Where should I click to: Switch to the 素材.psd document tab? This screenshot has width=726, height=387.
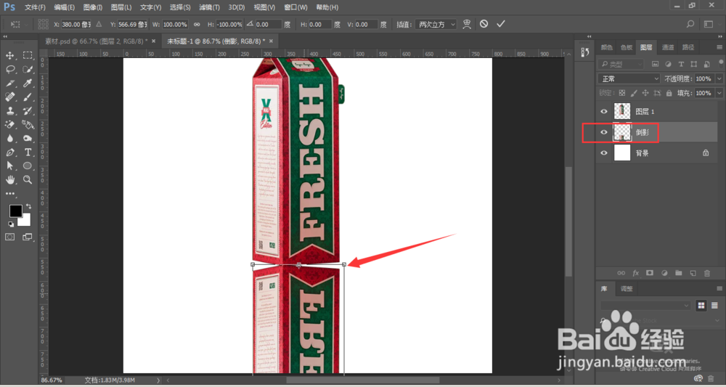pos(97,41)
